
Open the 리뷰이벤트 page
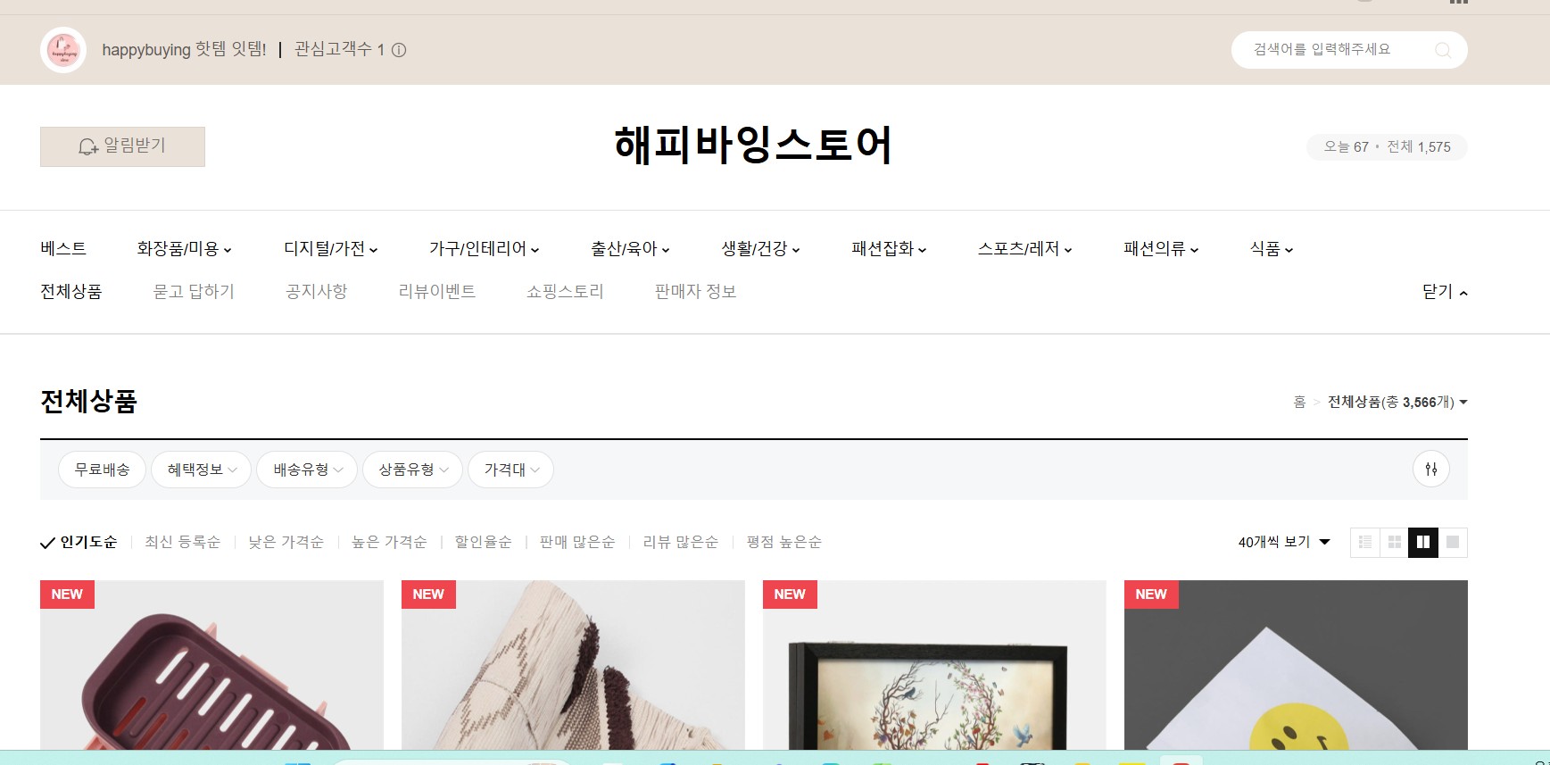tap(437, 292)
